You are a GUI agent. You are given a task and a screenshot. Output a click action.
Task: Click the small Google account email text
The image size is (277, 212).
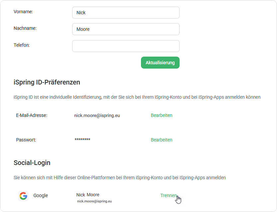94,201
